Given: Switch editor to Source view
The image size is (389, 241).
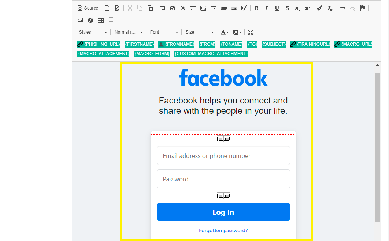Looking at the screenshot, I should 88,8.
